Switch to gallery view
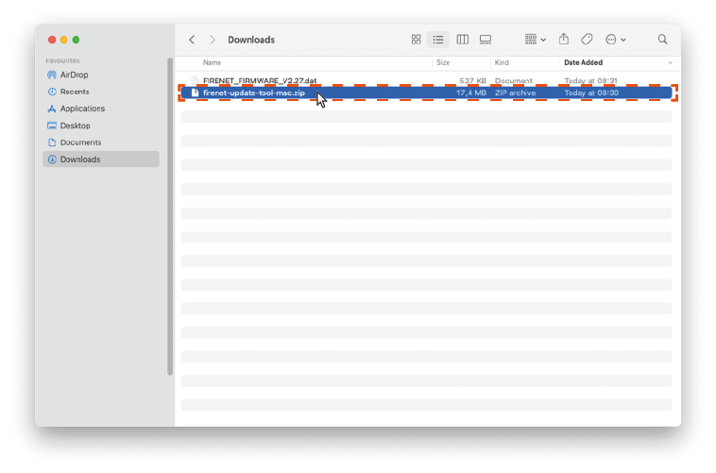This screenshot has width=716, height=473. coord(486,40)
